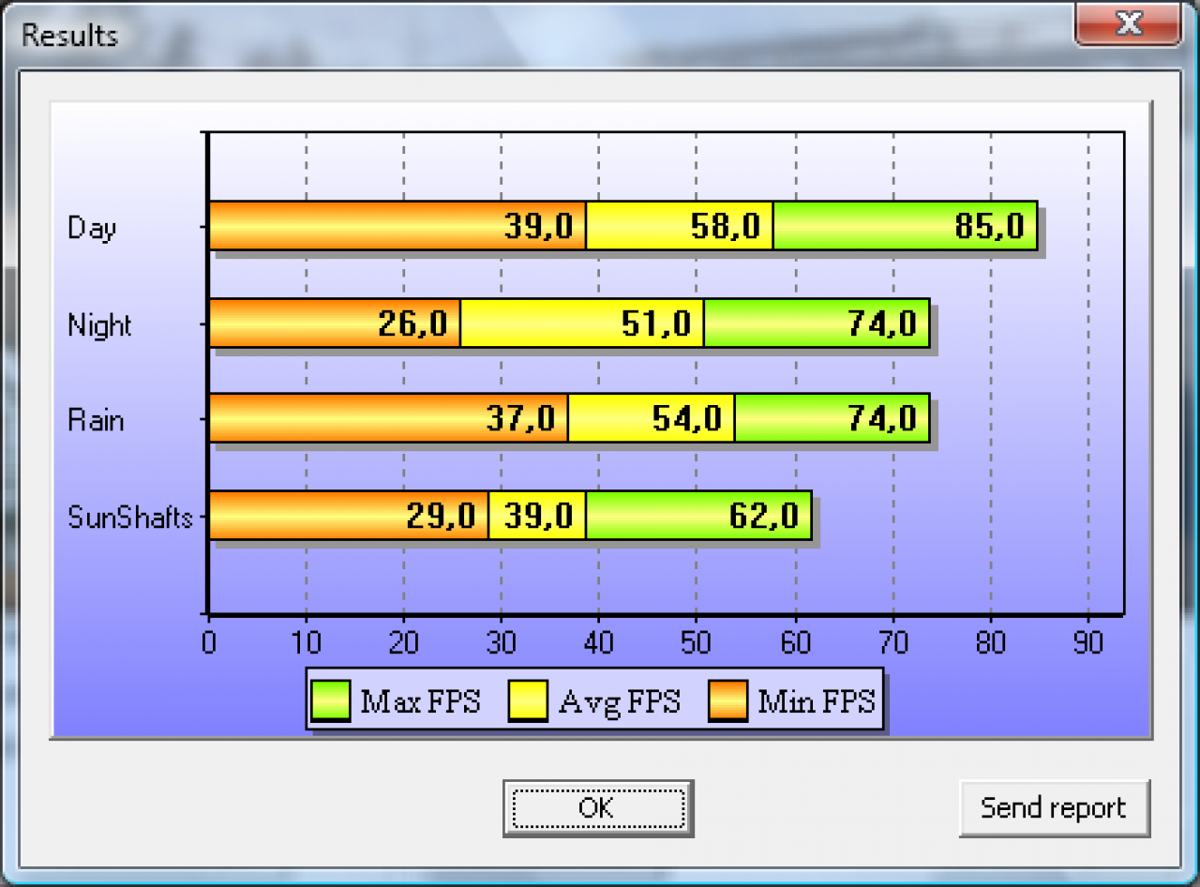Click the Avg FPS legend label
The height and width of the screenshot is (887, 1200).
click(620, 702)
